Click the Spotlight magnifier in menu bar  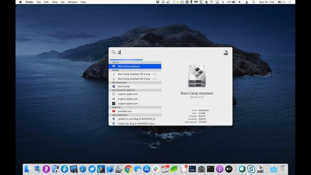coord(254,2)
